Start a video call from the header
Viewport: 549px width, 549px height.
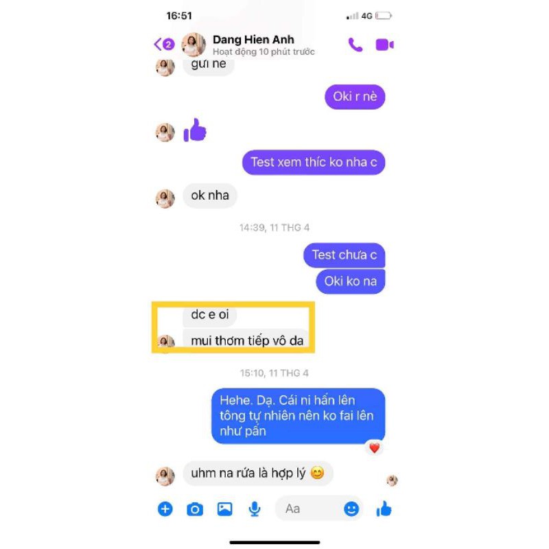[x=384, y=45]
